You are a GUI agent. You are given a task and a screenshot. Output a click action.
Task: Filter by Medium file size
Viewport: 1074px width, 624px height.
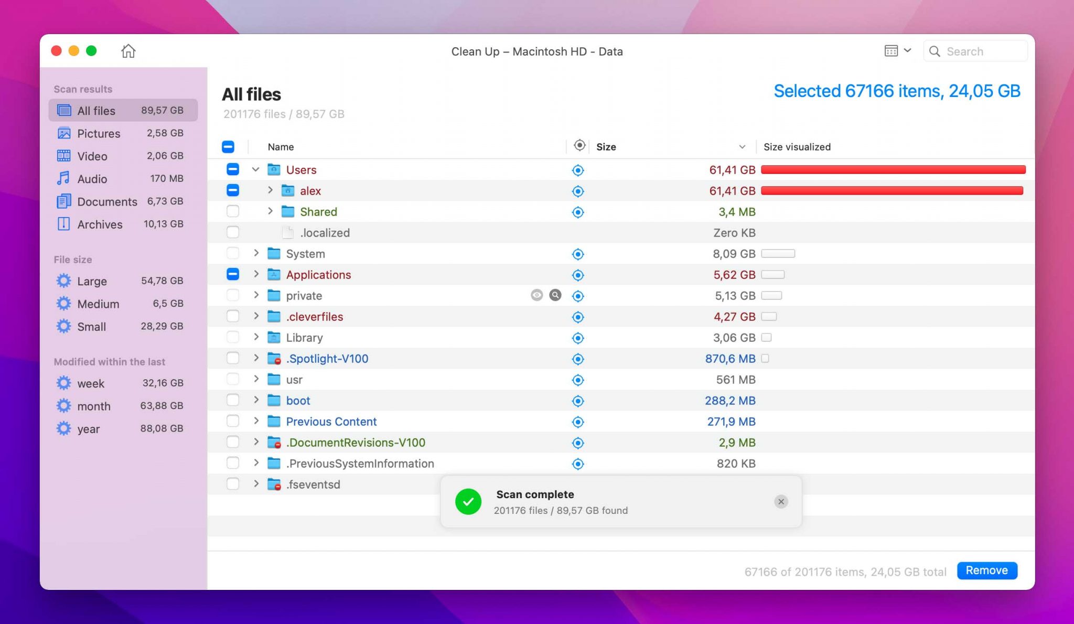point(123,304)
